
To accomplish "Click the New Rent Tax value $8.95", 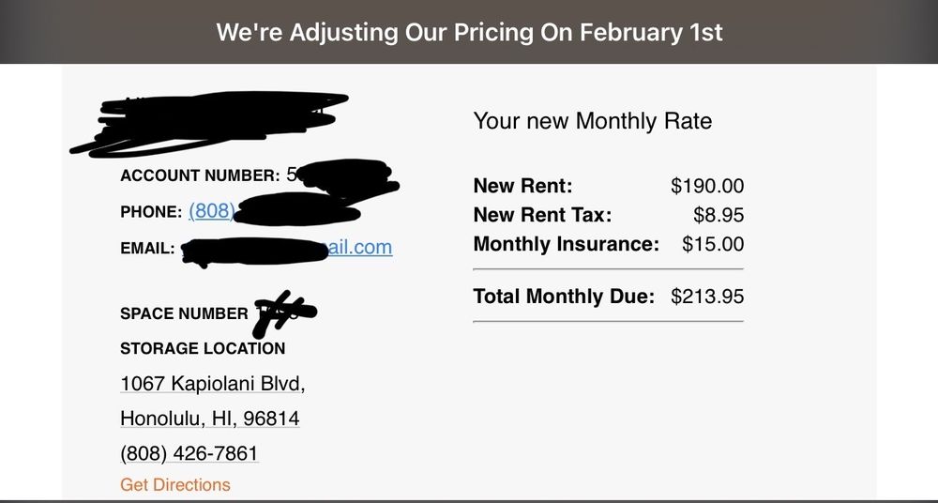I will [719, 215].
